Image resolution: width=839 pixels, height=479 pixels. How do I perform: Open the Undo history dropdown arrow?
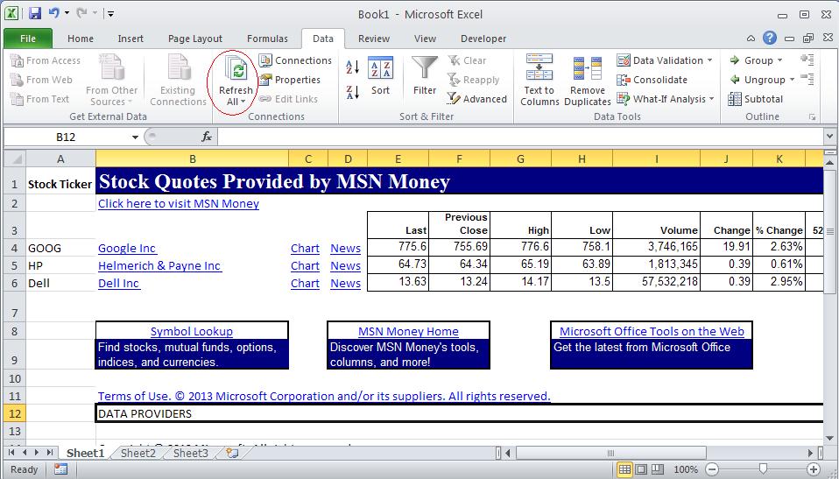click(x=67, y=13)
